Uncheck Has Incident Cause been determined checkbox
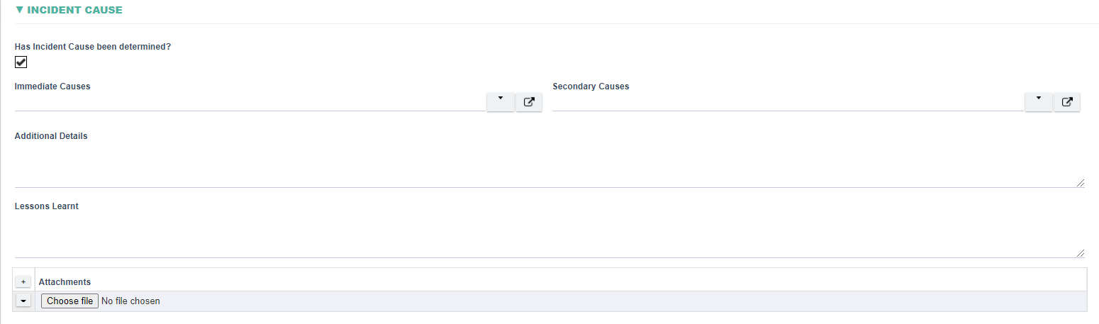This screenshot has height=324, width=1099. point(21,62)
